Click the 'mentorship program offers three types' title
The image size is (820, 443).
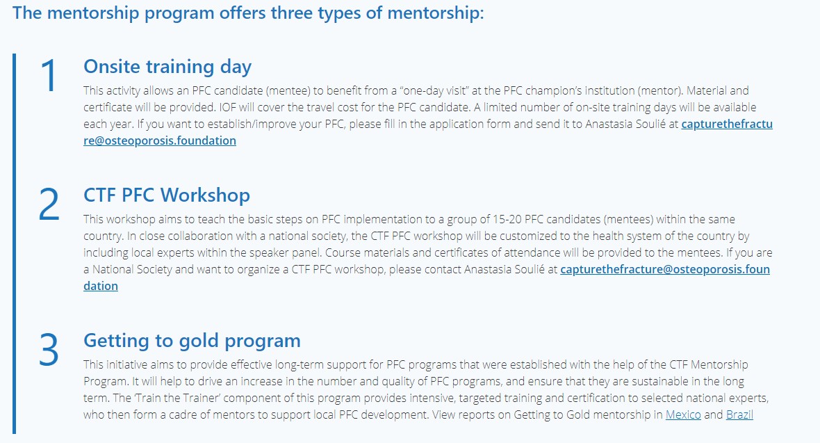pos(248,13)
